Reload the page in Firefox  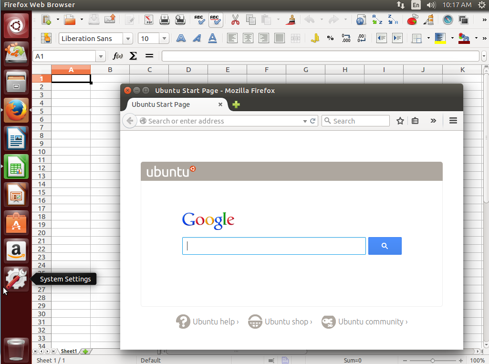[x=313, y=121]
